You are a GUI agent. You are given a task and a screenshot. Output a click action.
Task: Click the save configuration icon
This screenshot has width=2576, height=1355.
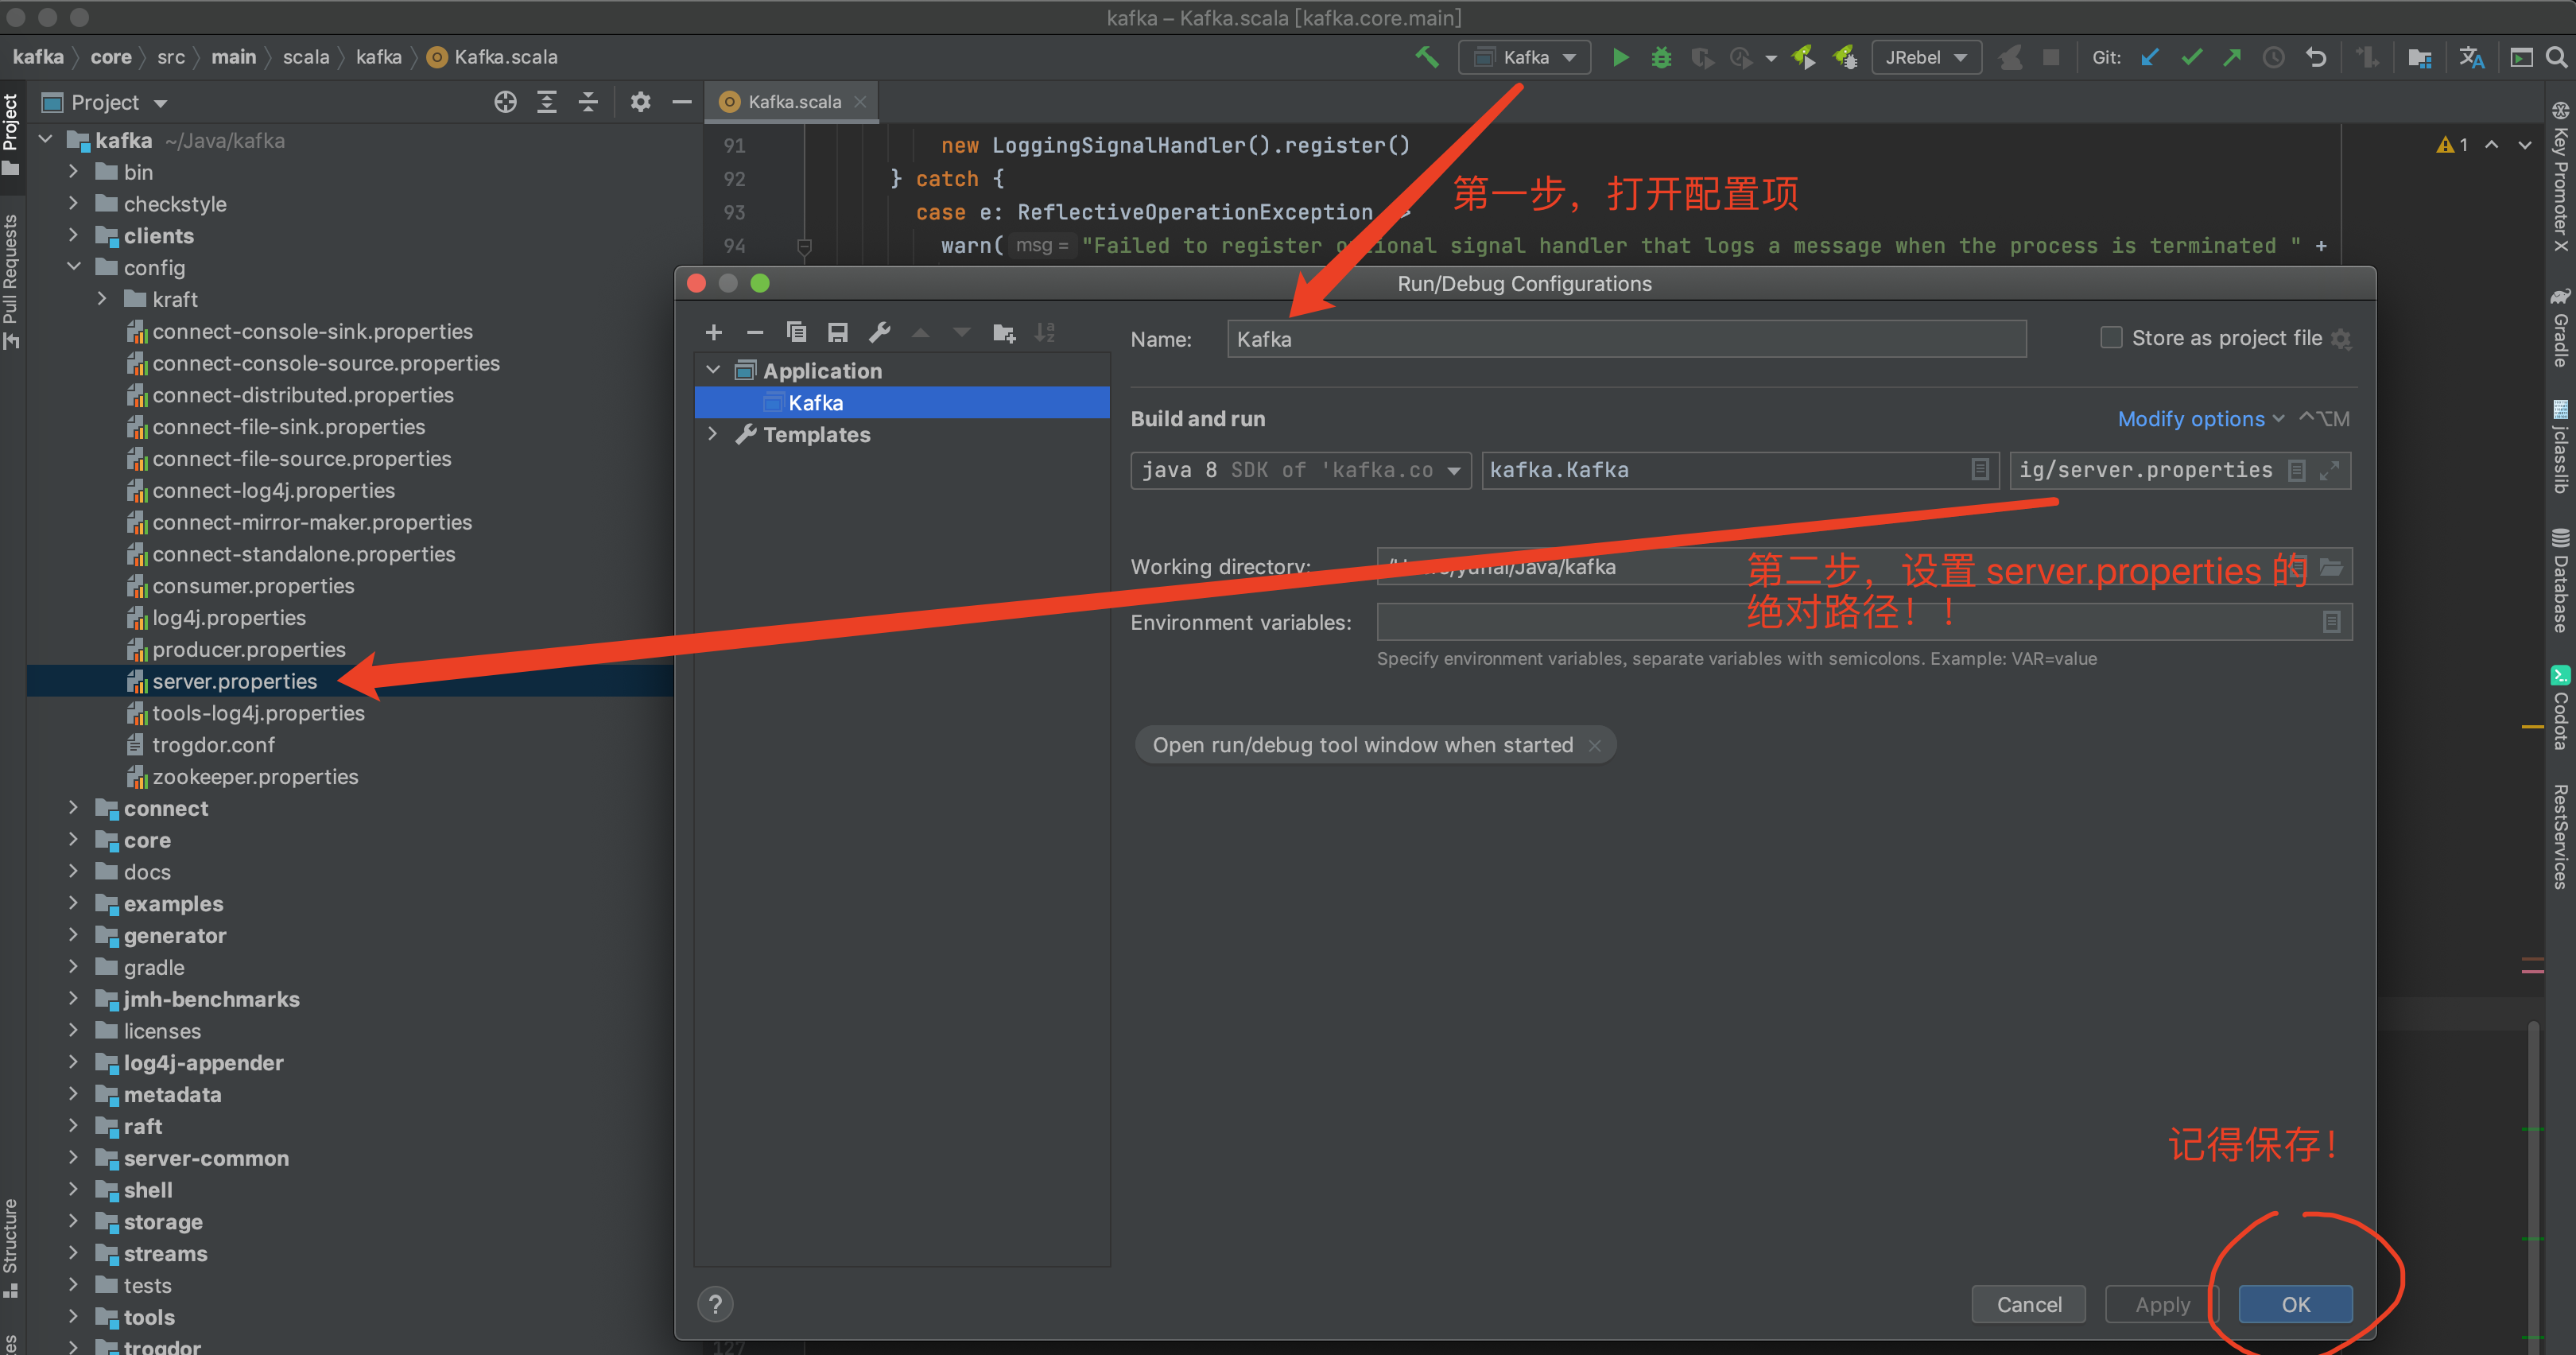(x=838, y=332)
